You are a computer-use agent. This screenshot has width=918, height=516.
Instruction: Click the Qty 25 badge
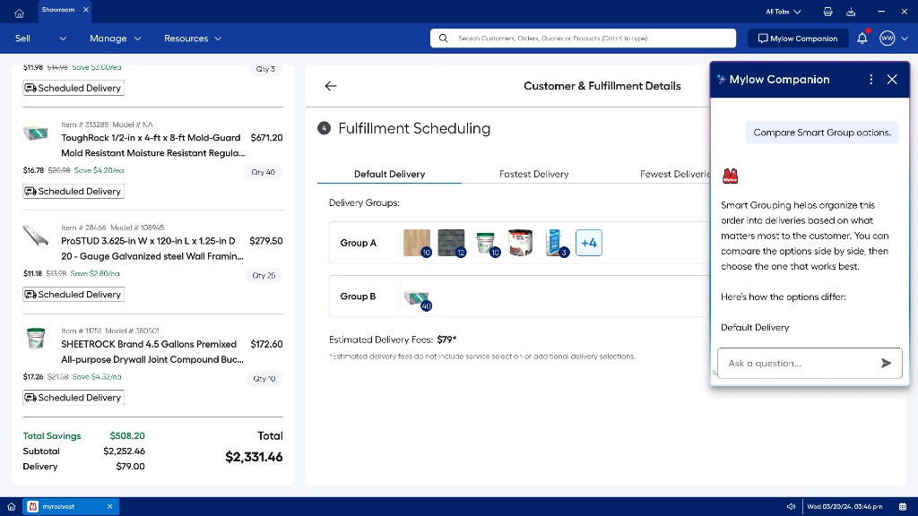264,276
